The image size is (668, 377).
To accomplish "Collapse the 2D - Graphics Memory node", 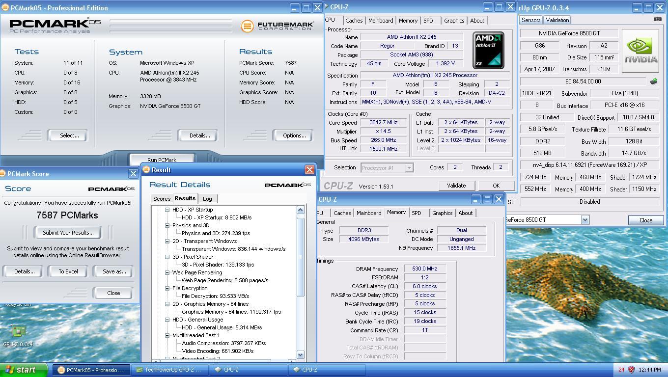I will click(167, 304).
